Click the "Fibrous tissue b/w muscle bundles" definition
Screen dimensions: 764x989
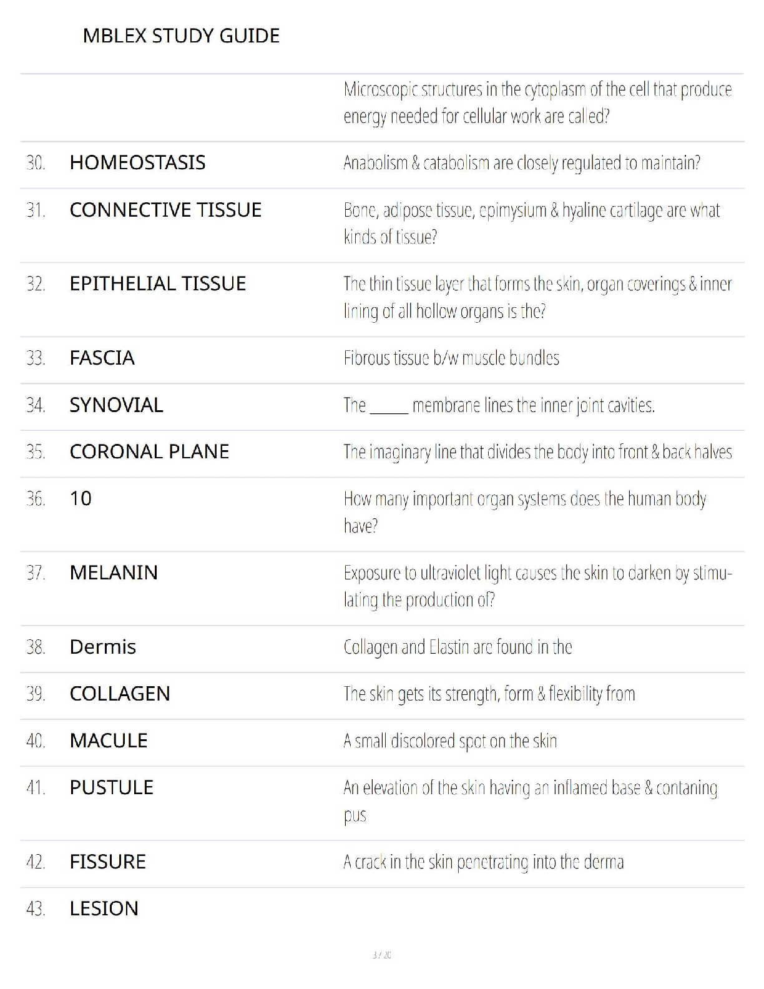pos(451,358)
